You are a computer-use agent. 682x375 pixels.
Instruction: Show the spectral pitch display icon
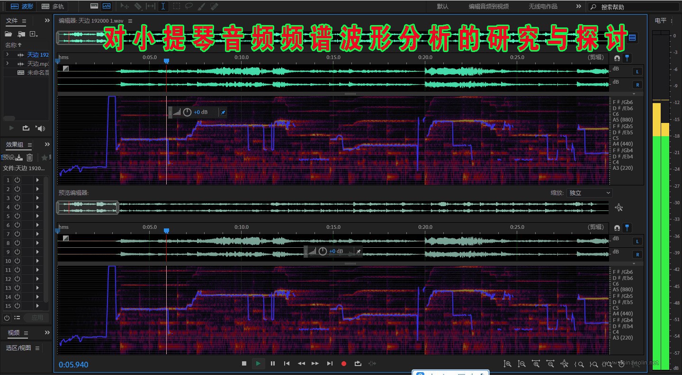point(107,7)
